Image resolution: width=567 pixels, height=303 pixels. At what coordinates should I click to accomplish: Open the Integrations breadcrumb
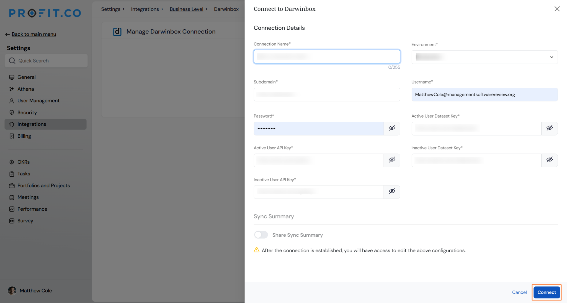145,9
